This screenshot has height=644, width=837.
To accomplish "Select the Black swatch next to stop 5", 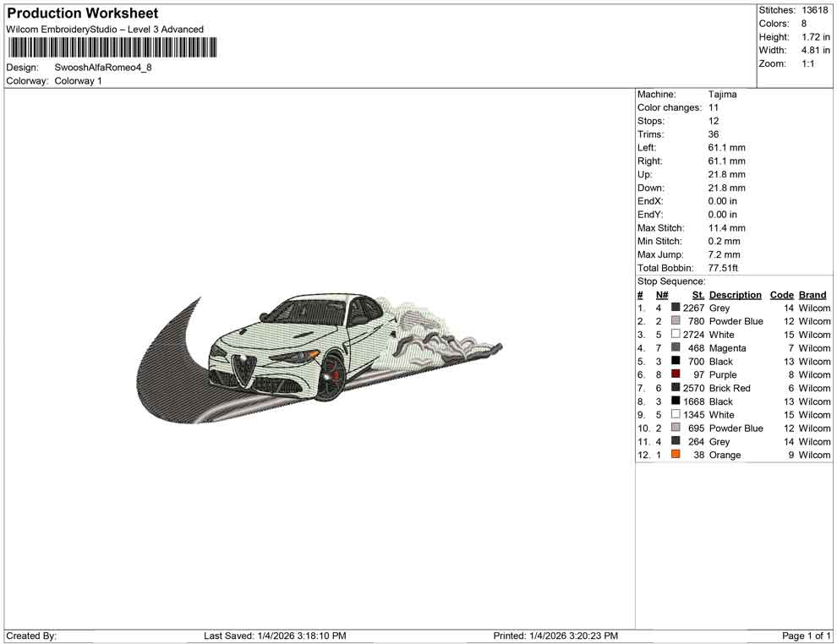I will [676, 361].
